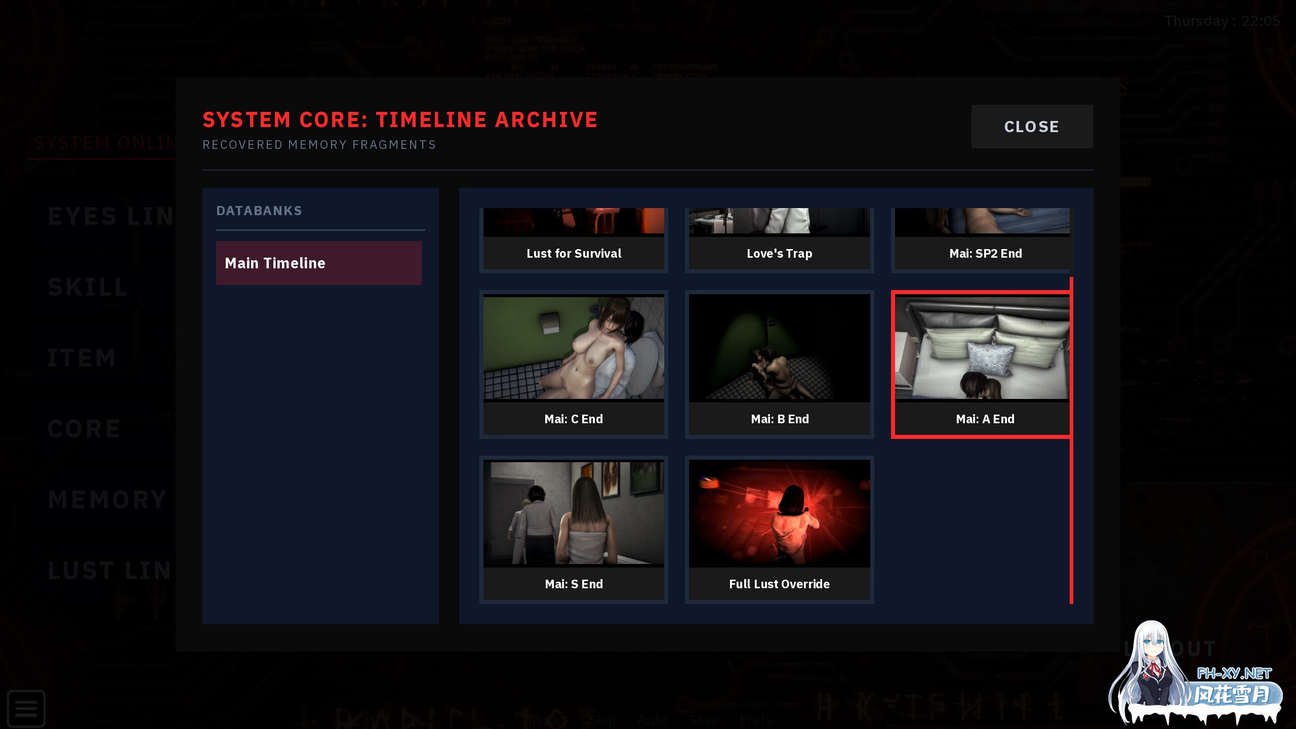Toggle Skip in the quick menu

(603, 719)
